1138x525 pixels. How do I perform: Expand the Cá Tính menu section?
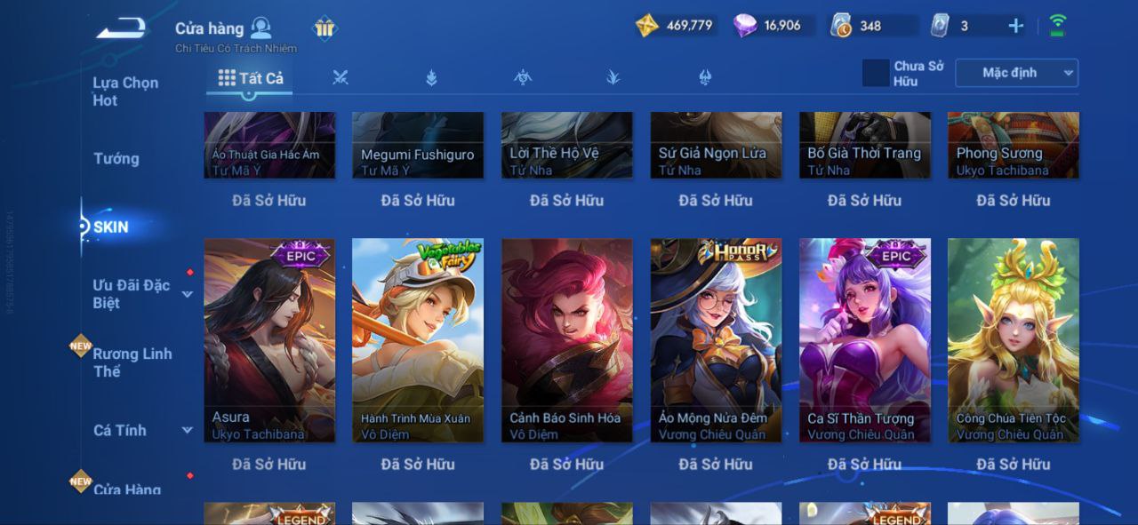tap(188, 431)
